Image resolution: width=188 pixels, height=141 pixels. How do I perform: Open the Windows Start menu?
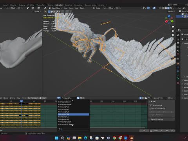[x=57, y=138]
